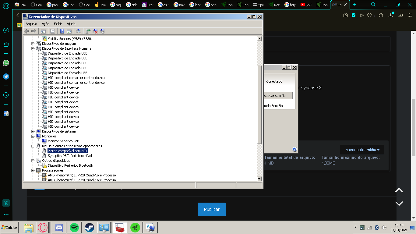Image resolution: width=416 pixels, height=234 pixels.
Task: Close the active 'Cri' browser tab
Action: click(345, 5)
